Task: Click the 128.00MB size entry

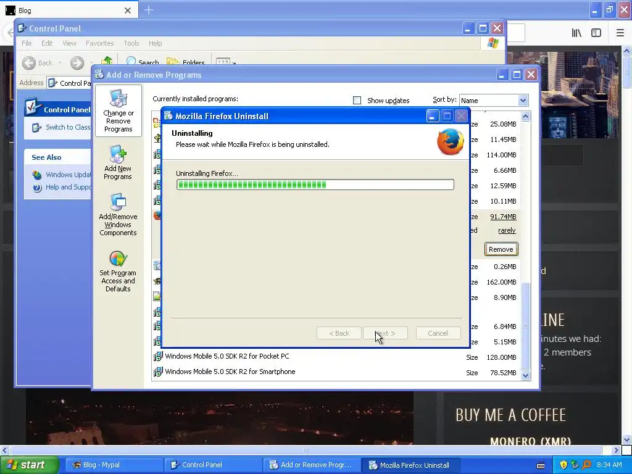Action: click(501, 357)
